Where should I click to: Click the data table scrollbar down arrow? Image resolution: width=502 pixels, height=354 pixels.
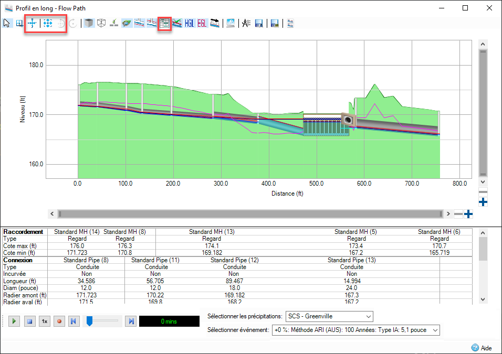click(x=483, y=299)
